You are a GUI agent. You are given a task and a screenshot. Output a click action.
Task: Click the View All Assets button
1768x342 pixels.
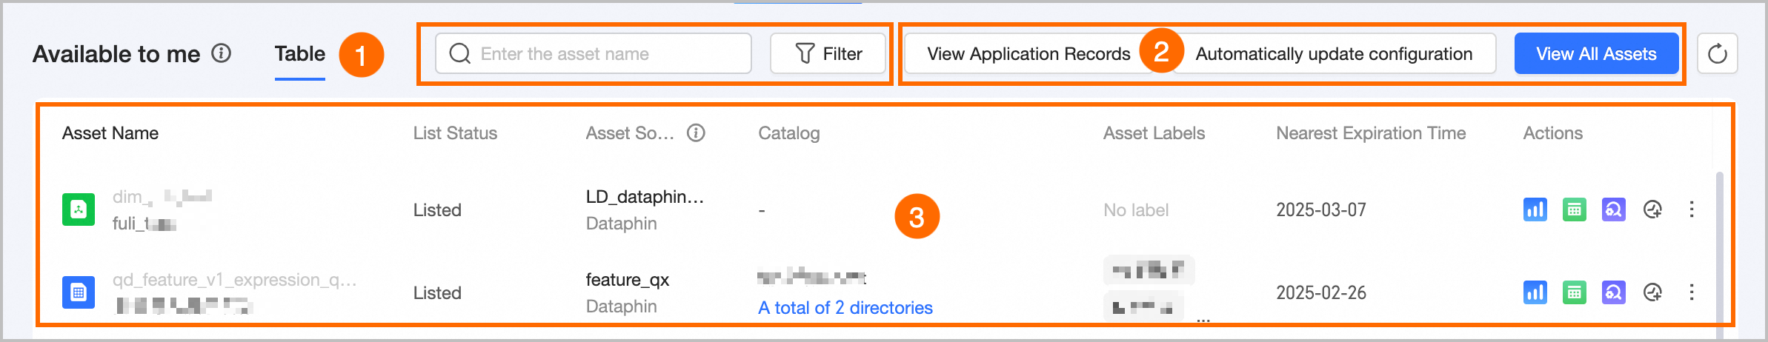1595,54
